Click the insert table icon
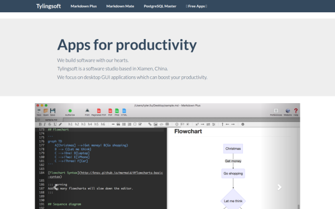The height and width of the screenshot is (209, 335). [x=167, y=124]
